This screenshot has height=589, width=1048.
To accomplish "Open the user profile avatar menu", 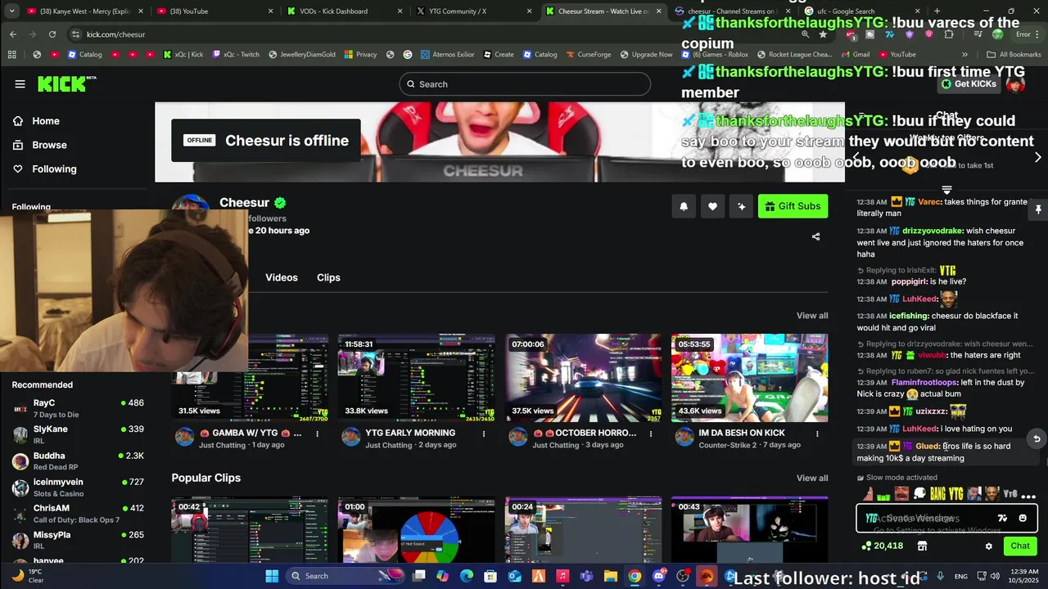I will click(x=1015, y=84).
